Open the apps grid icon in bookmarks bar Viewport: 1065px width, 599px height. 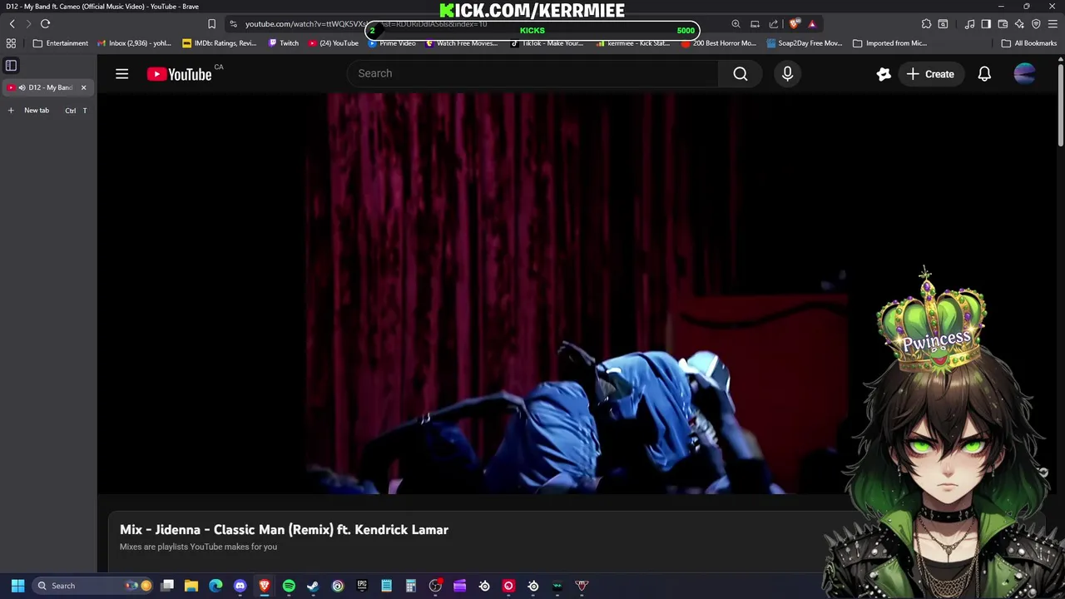point(11,43)
